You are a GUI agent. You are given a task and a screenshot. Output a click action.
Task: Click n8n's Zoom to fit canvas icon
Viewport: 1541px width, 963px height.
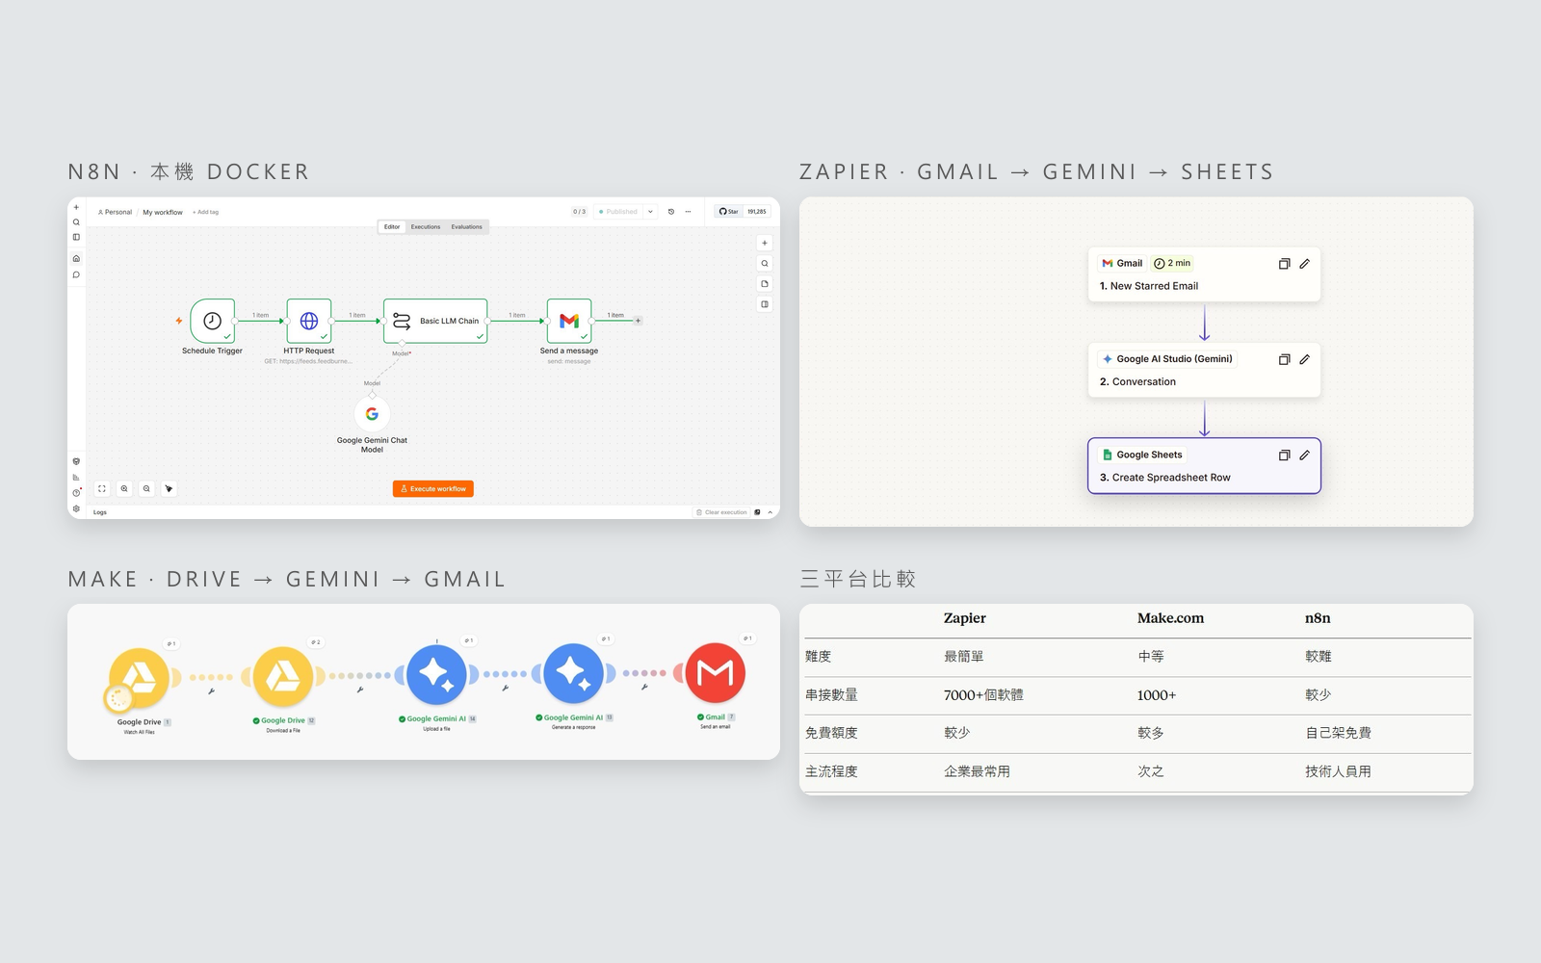(102, 489)
